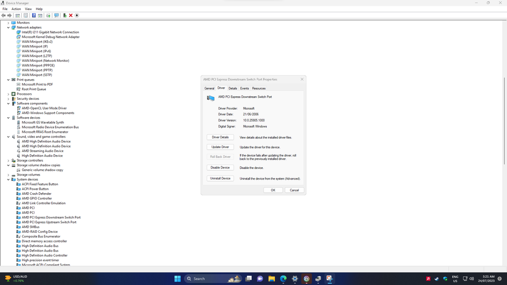Click the AMD red tray icon
The width and height of the screenshot is (507, 285).
click(x=428, y=278)
